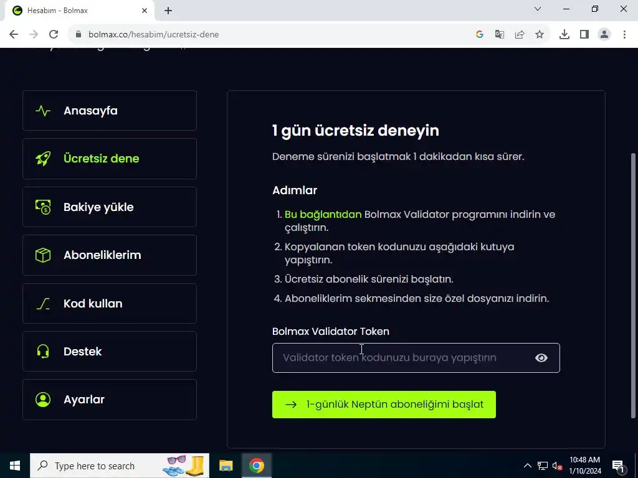638x478 pixels.
Task: Show hidden system tray icons
Action: coord(527,466)
